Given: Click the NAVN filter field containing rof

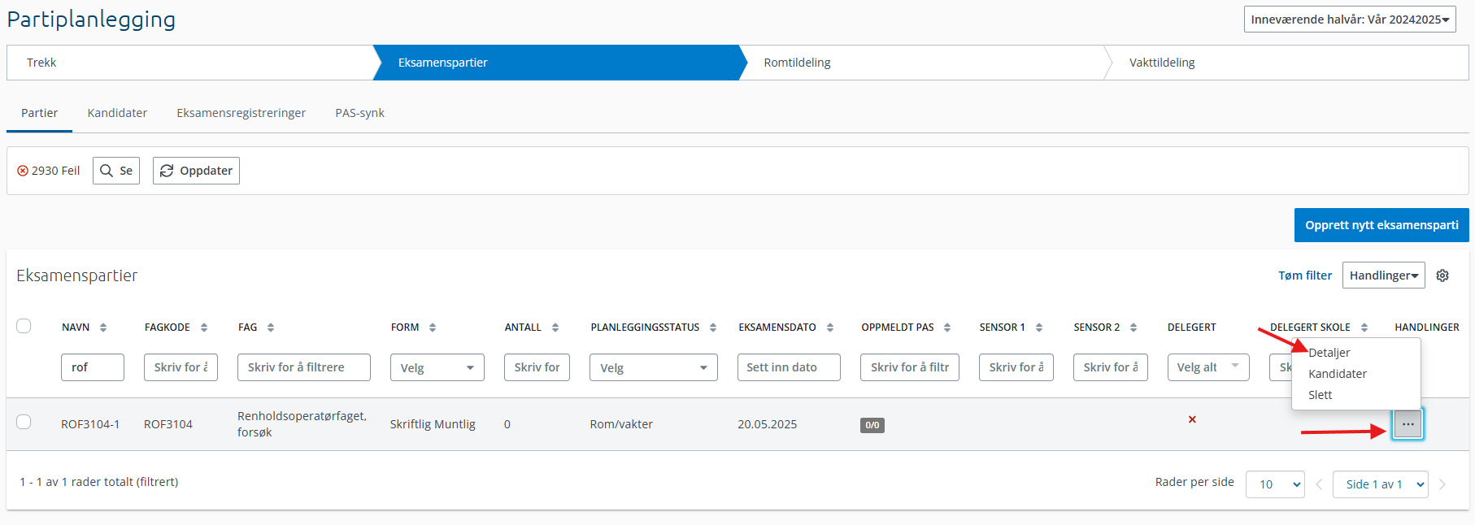Looking at the screenshot, I should [x=92, y=367].
